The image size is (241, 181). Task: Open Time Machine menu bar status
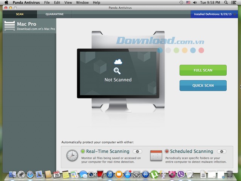tap(181, 3)
